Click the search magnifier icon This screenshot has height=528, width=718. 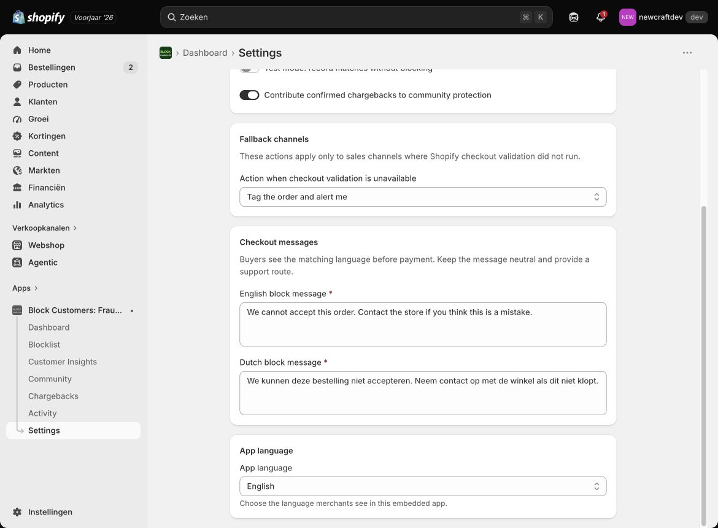[172, 17]
